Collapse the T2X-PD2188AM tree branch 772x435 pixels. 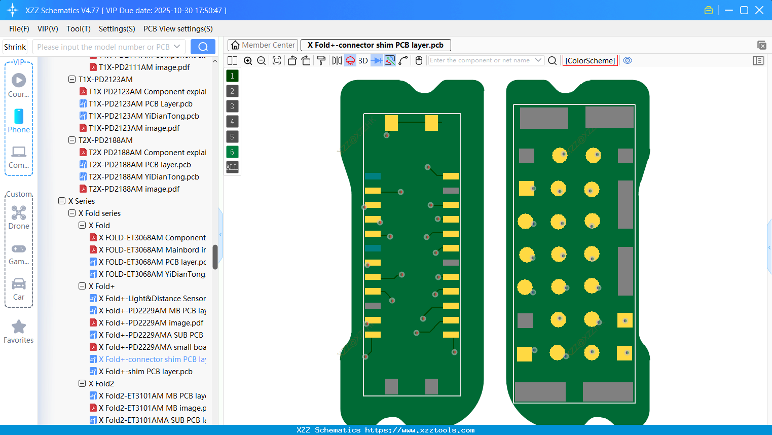click(71, 140)
